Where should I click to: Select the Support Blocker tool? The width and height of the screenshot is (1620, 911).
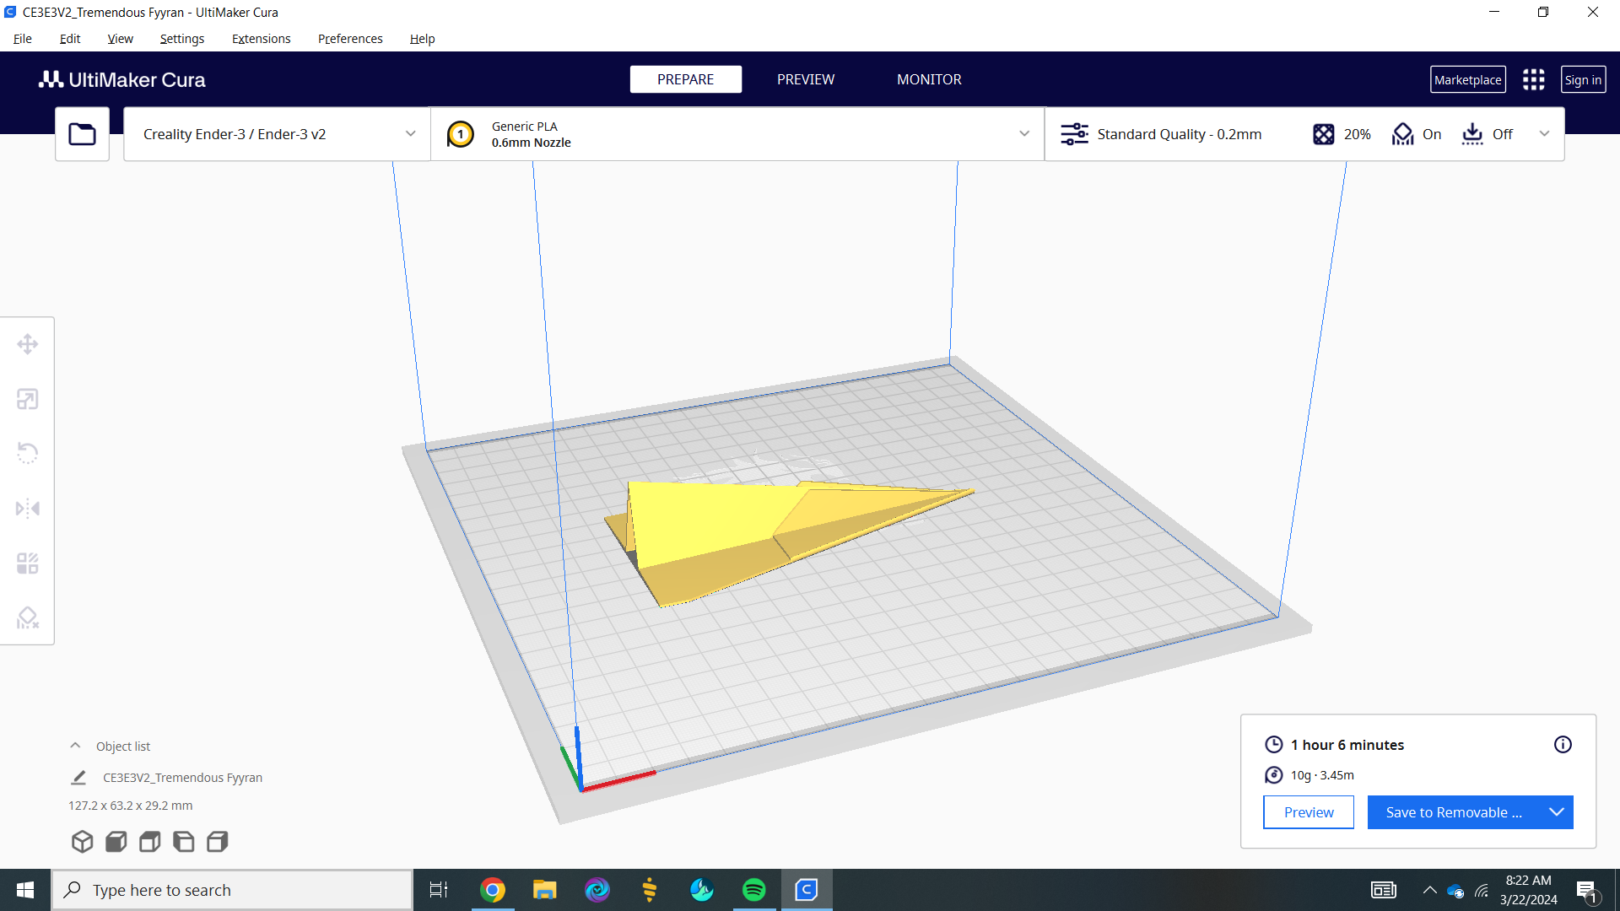27,618
